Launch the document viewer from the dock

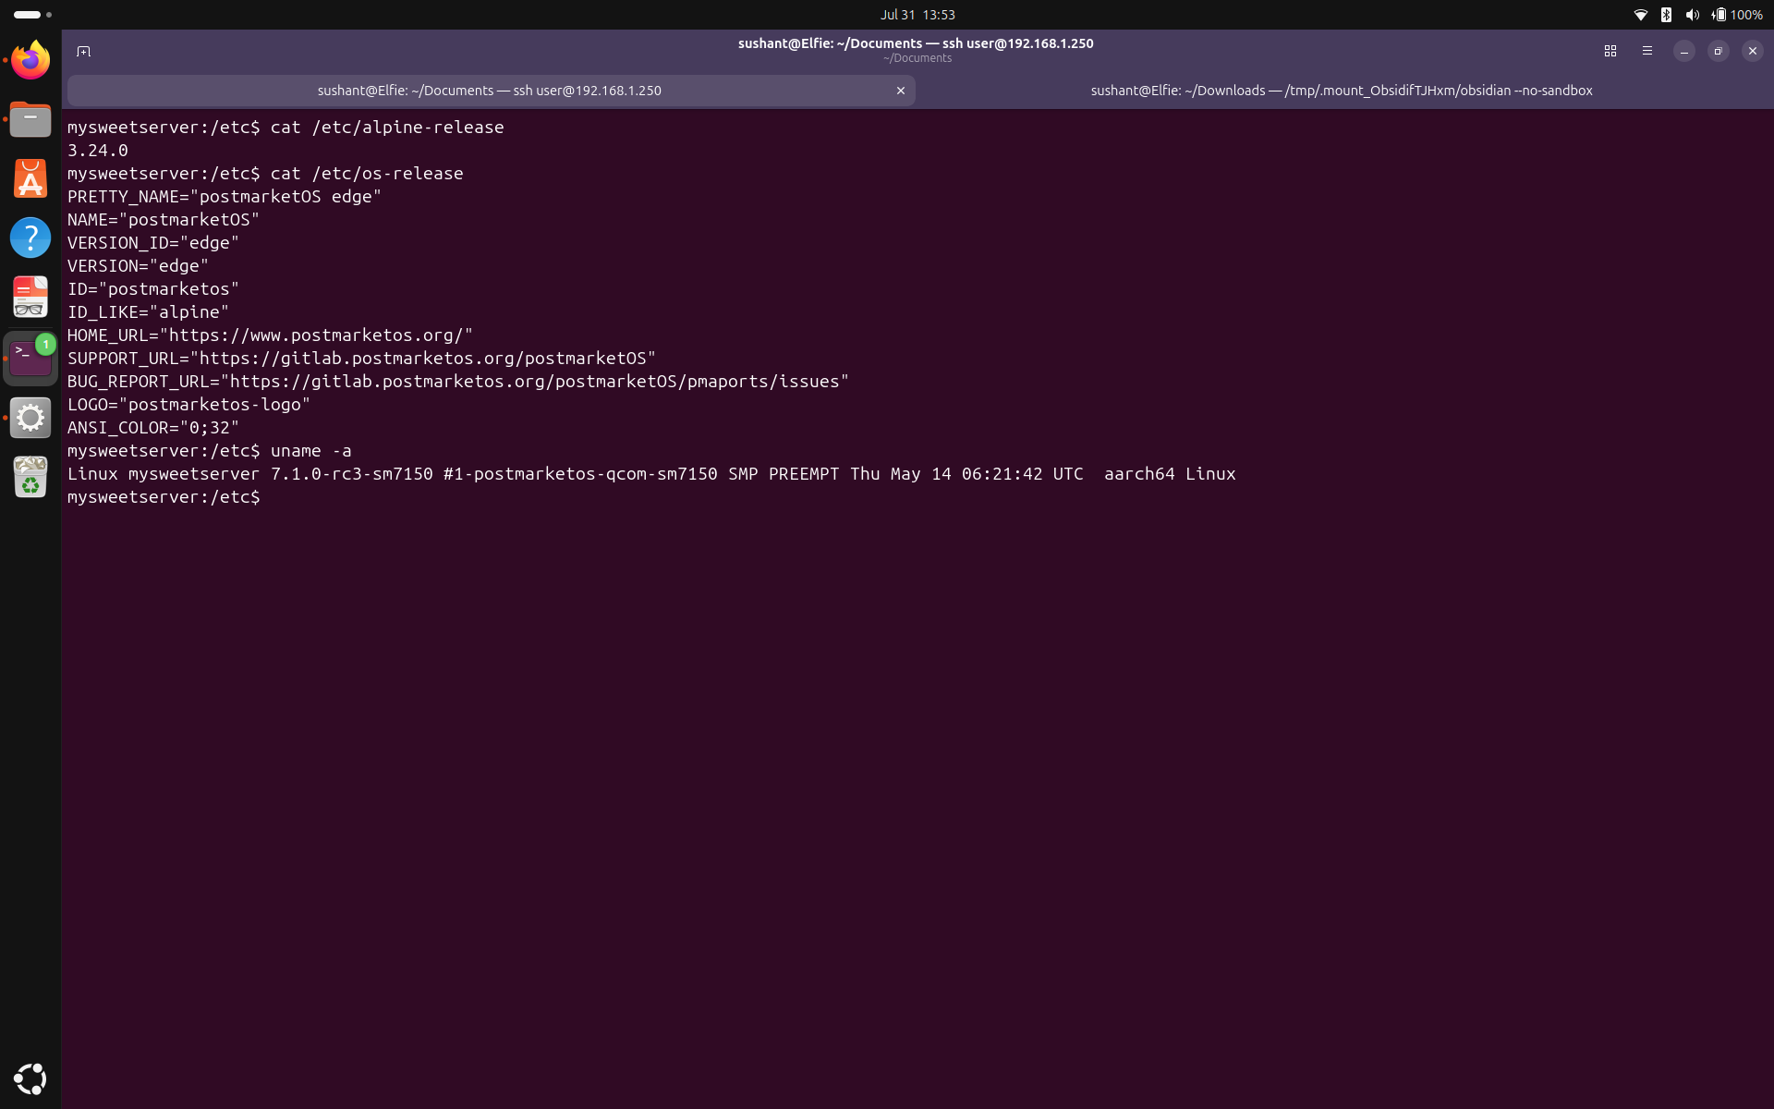point(30,298)
